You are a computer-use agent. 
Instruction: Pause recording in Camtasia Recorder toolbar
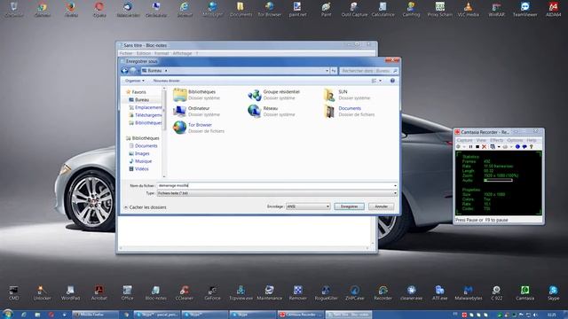470,147
